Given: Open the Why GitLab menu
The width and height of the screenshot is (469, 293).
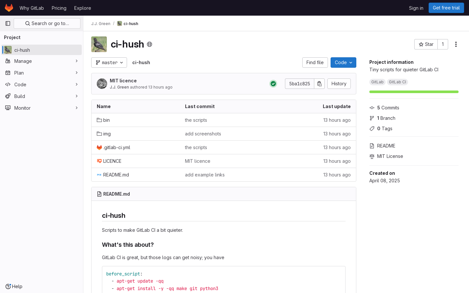Looking at the screenshot, I should [x=32, y=8].
